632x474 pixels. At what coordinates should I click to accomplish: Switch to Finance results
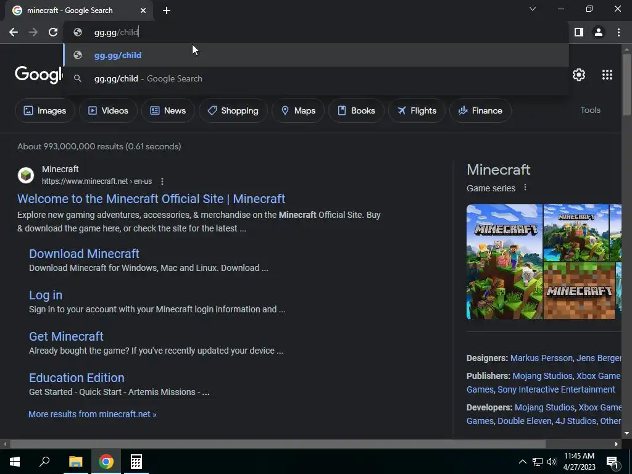pyautogui.click(x=480, y=110)
